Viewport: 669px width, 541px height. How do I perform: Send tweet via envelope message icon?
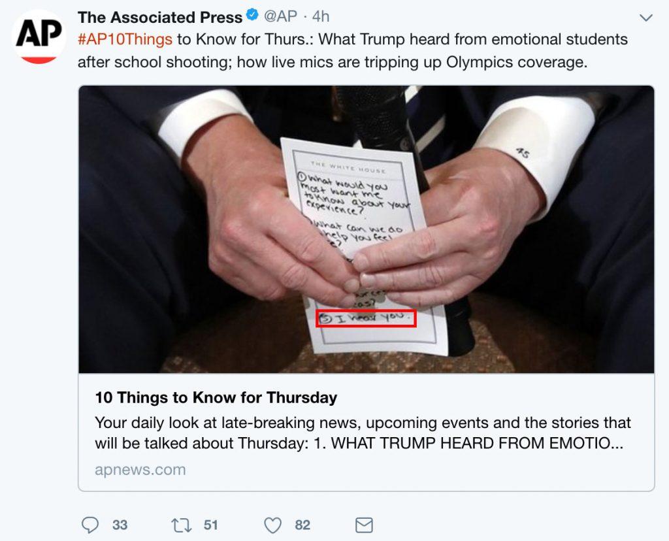pyautogui.click(x=365, y=525)
